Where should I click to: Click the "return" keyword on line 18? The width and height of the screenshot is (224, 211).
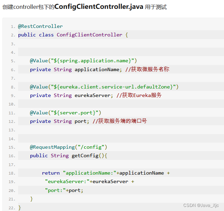(x=51, y=173)
